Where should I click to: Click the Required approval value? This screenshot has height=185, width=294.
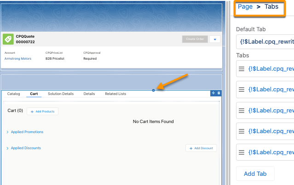click(90, 59)
